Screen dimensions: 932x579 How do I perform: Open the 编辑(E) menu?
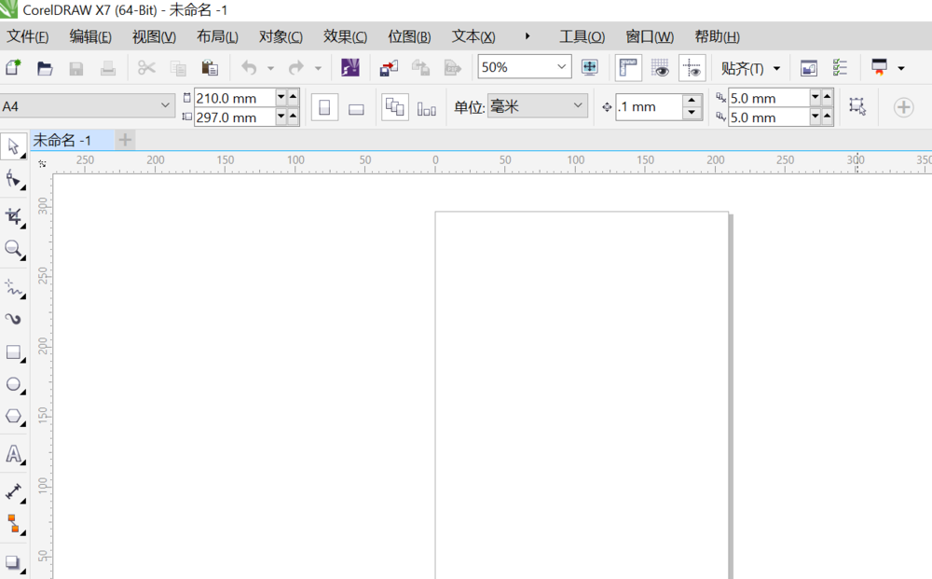coord(90,36)
